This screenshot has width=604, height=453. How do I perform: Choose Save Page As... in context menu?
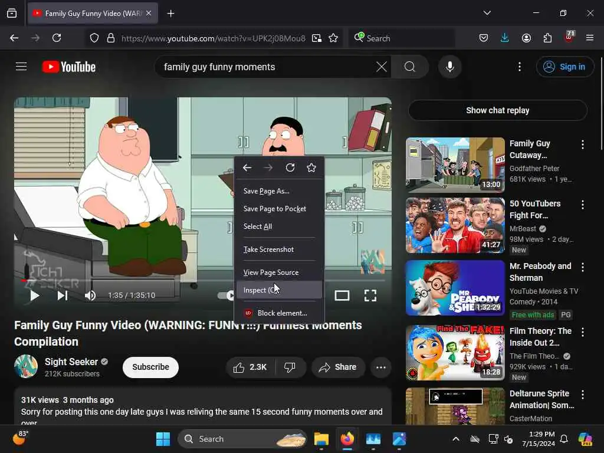279,191
